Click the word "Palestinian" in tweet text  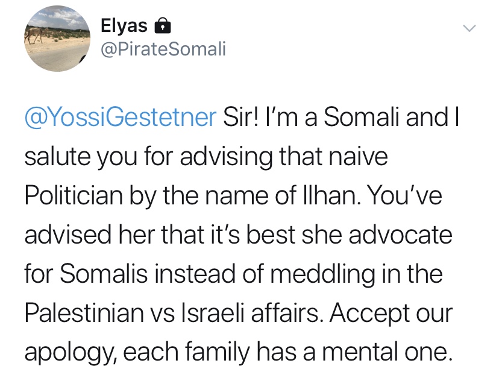84,312
